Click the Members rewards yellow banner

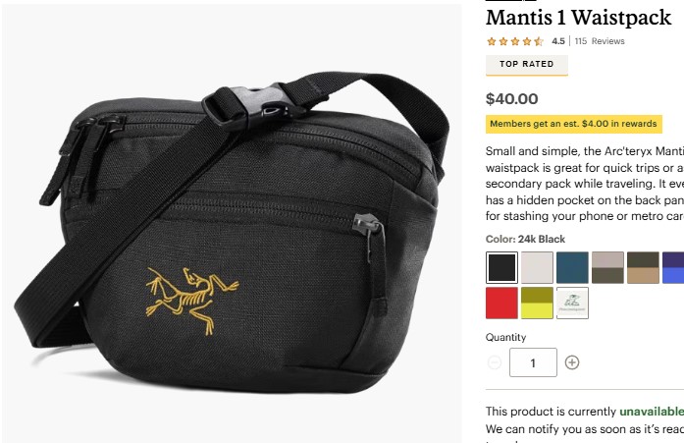(574, 124)
